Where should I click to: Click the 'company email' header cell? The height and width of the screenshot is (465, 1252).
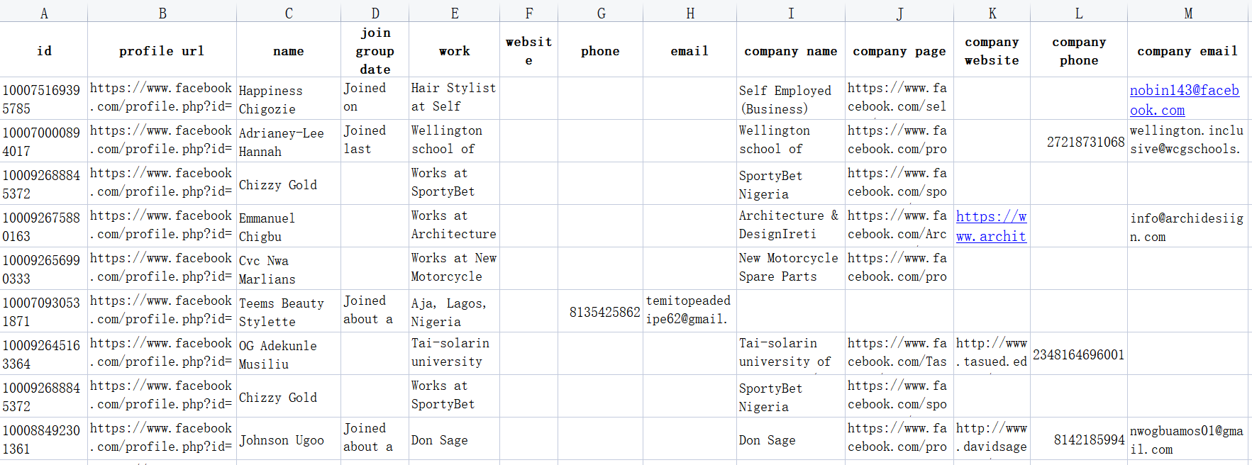click(1189, 50)
